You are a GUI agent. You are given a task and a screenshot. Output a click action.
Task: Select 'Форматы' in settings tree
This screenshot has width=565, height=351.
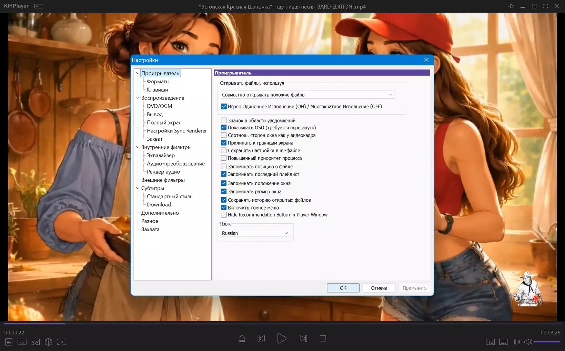click(158, 82)
